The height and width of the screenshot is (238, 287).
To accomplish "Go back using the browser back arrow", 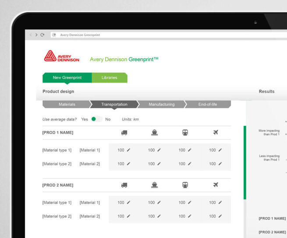I will pos(31,35).
